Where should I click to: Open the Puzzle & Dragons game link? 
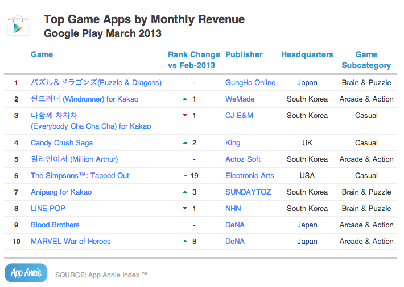(96, 82)
